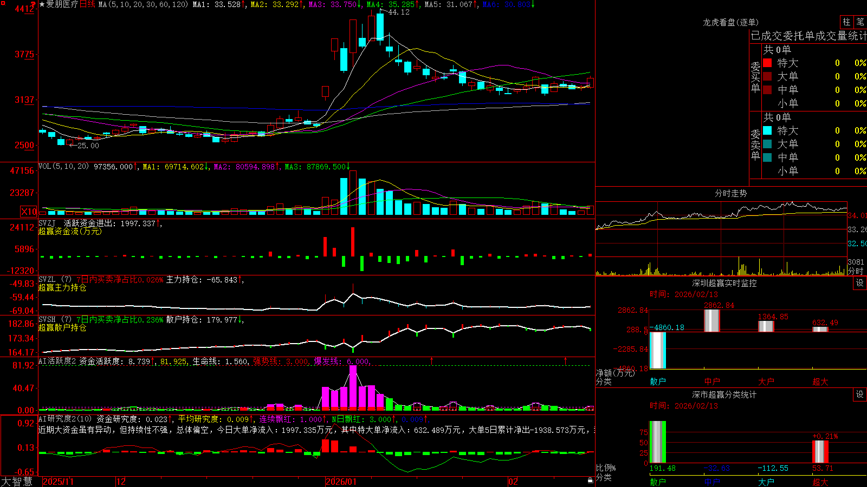Image resolution: width=867 pixels, height=487 pixels.
Task: Open the 日线 period selector
Action: (87, 4)
